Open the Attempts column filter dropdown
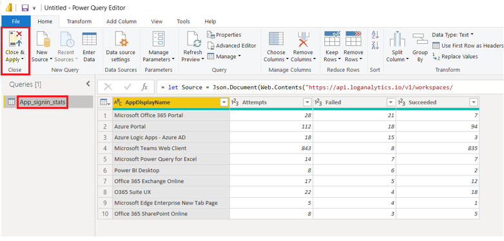 click(x=307, y=102)
